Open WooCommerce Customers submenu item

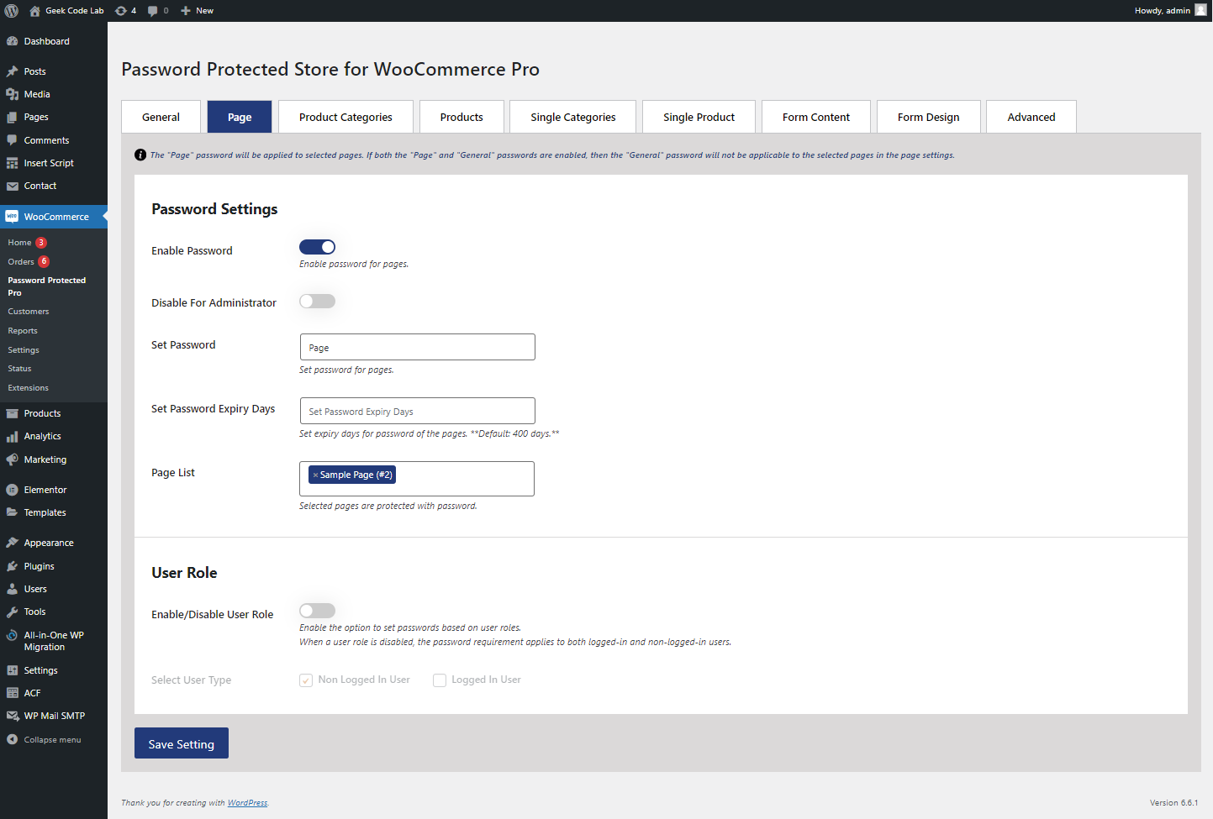click(x=29, y=312)
